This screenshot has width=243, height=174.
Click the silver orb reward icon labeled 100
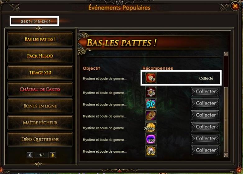[x=151, y=150]
